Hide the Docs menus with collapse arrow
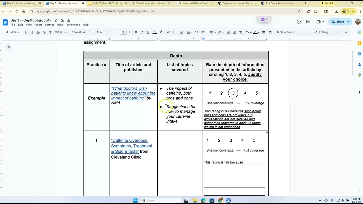The width and height of the screenshot is (363, 204). tap(346, 32)
